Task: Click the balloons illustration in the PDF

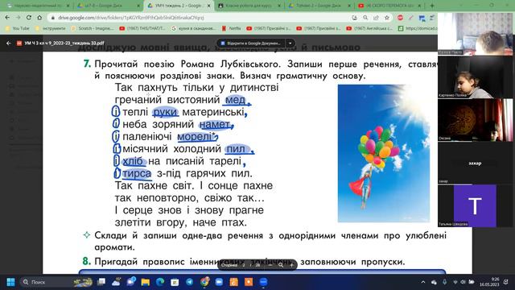Action: [x=384, y=153]
